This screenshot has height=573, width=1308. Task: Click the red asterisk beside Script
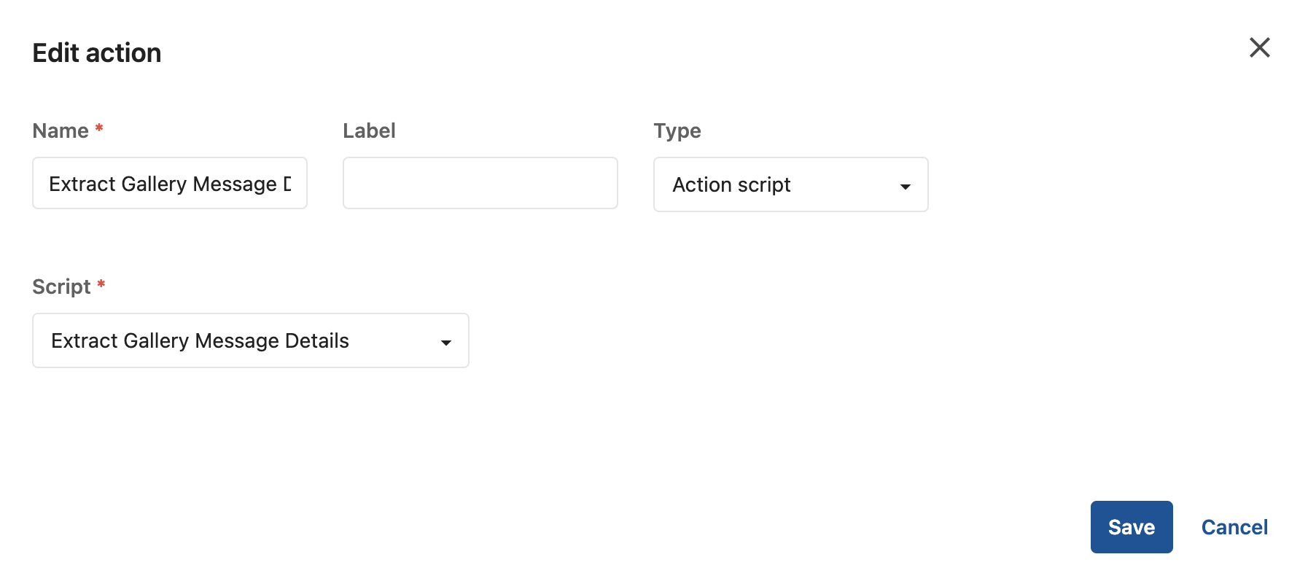tap(101, 284)
